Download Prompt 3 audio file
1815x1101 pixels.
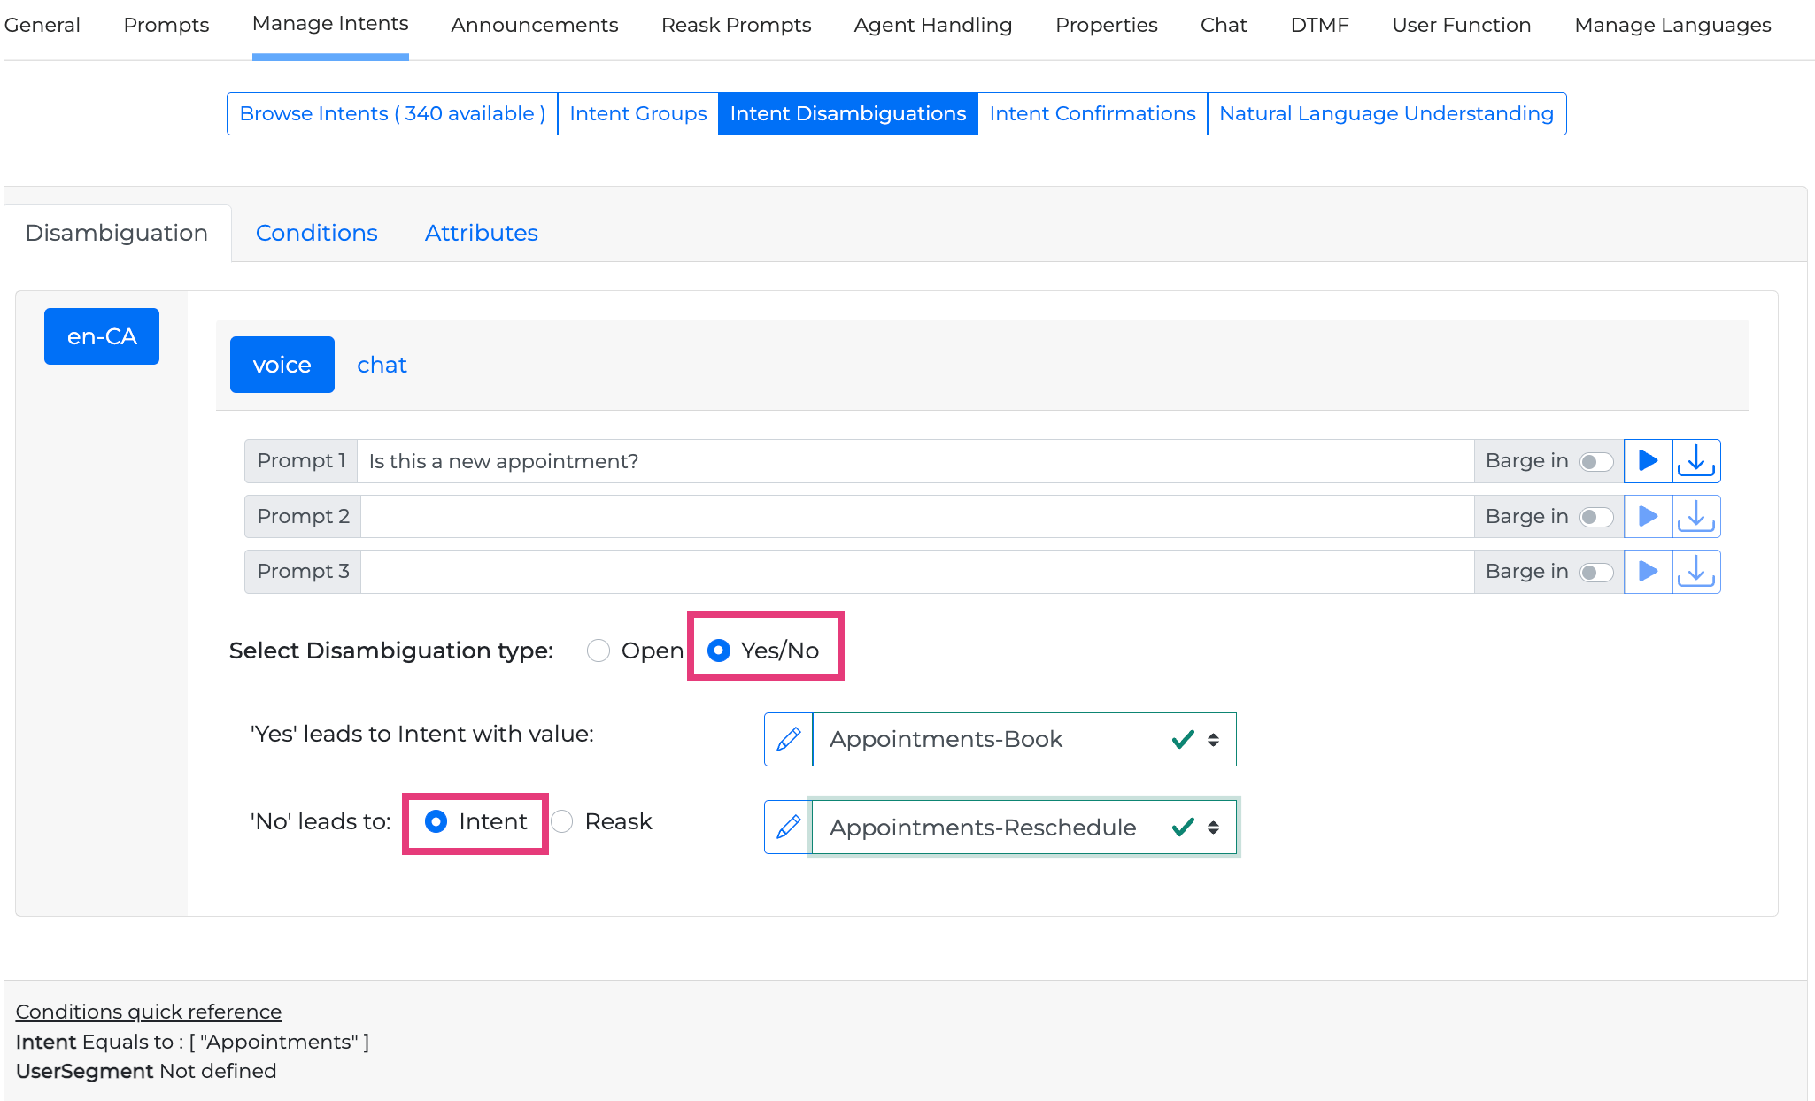pos(1695,572)
